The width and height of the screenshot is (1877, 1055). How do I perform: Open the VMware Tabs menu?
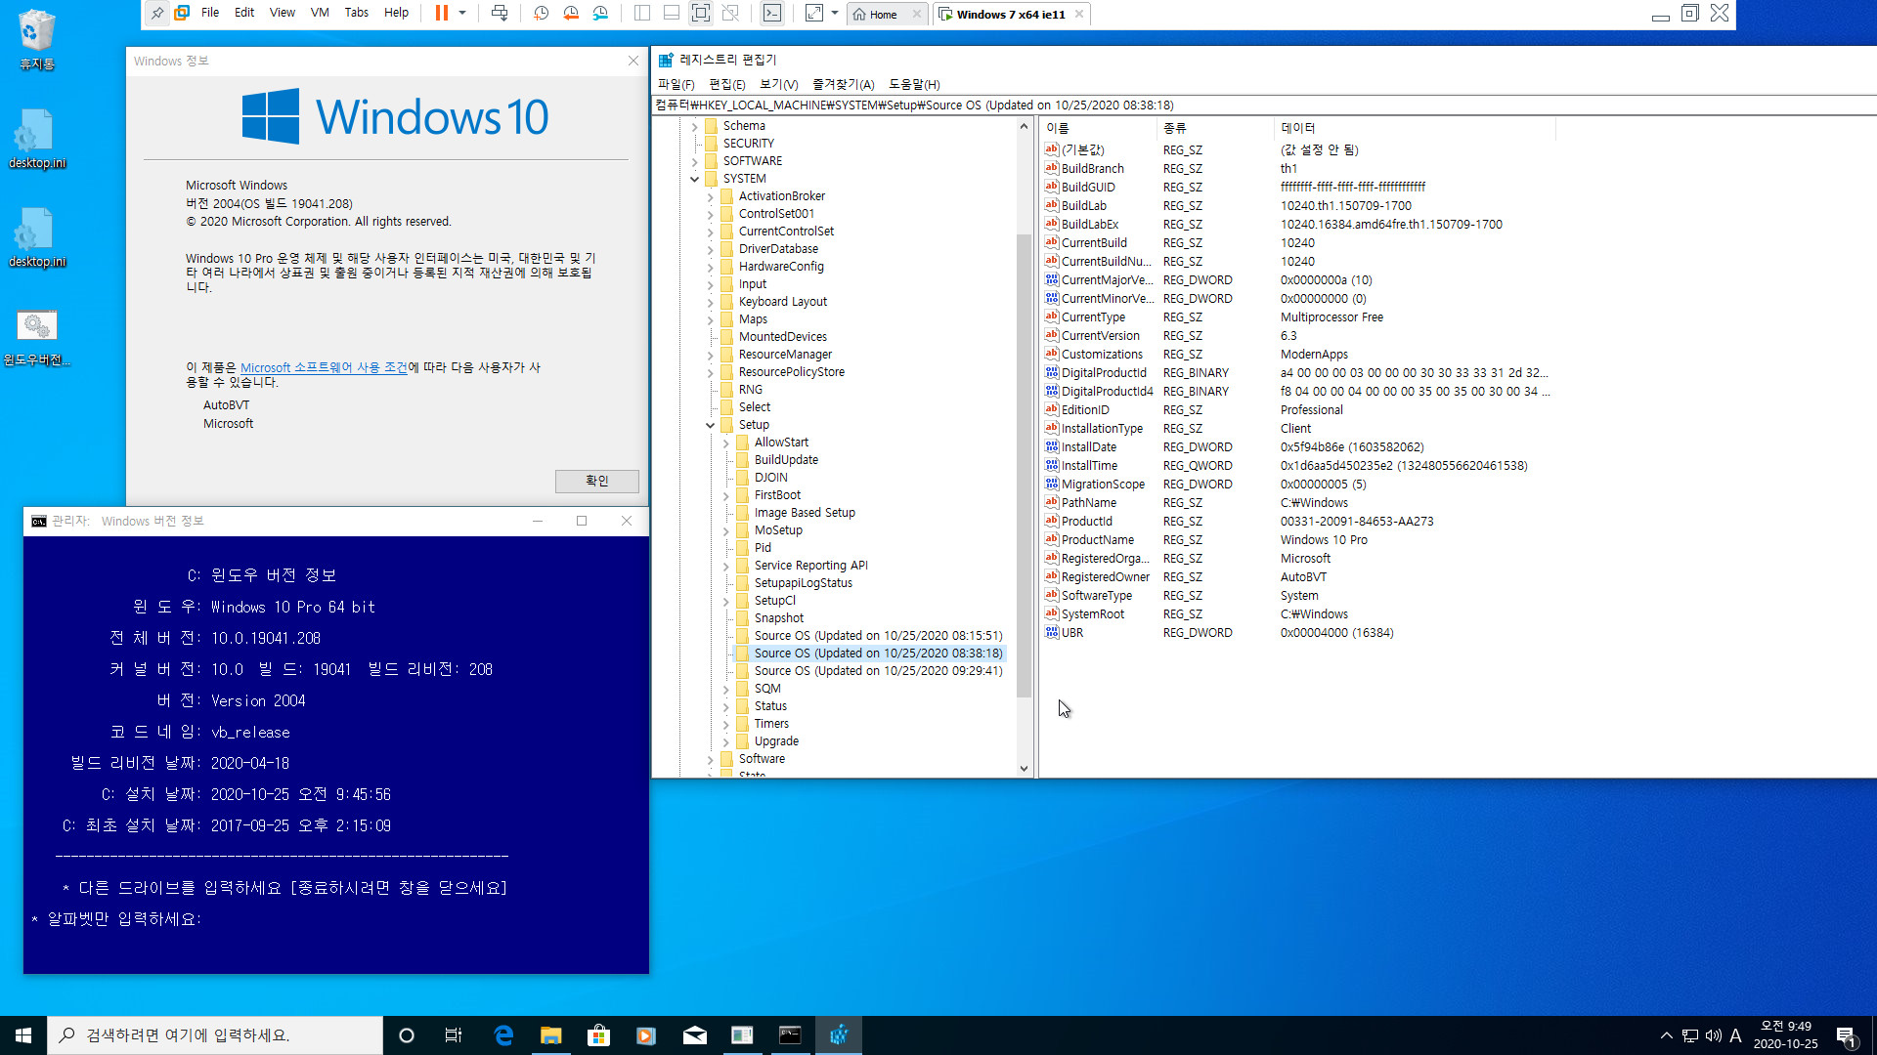[357, 13]
